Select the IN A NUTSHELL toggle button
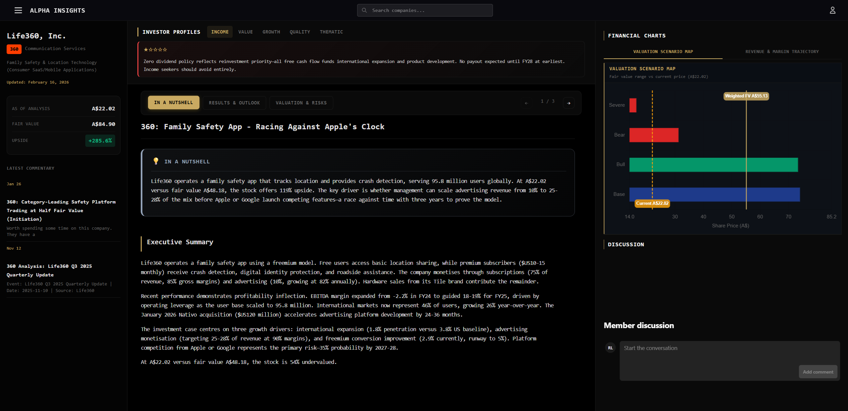The height and width of the screenshot is (411, 848). 173,102
